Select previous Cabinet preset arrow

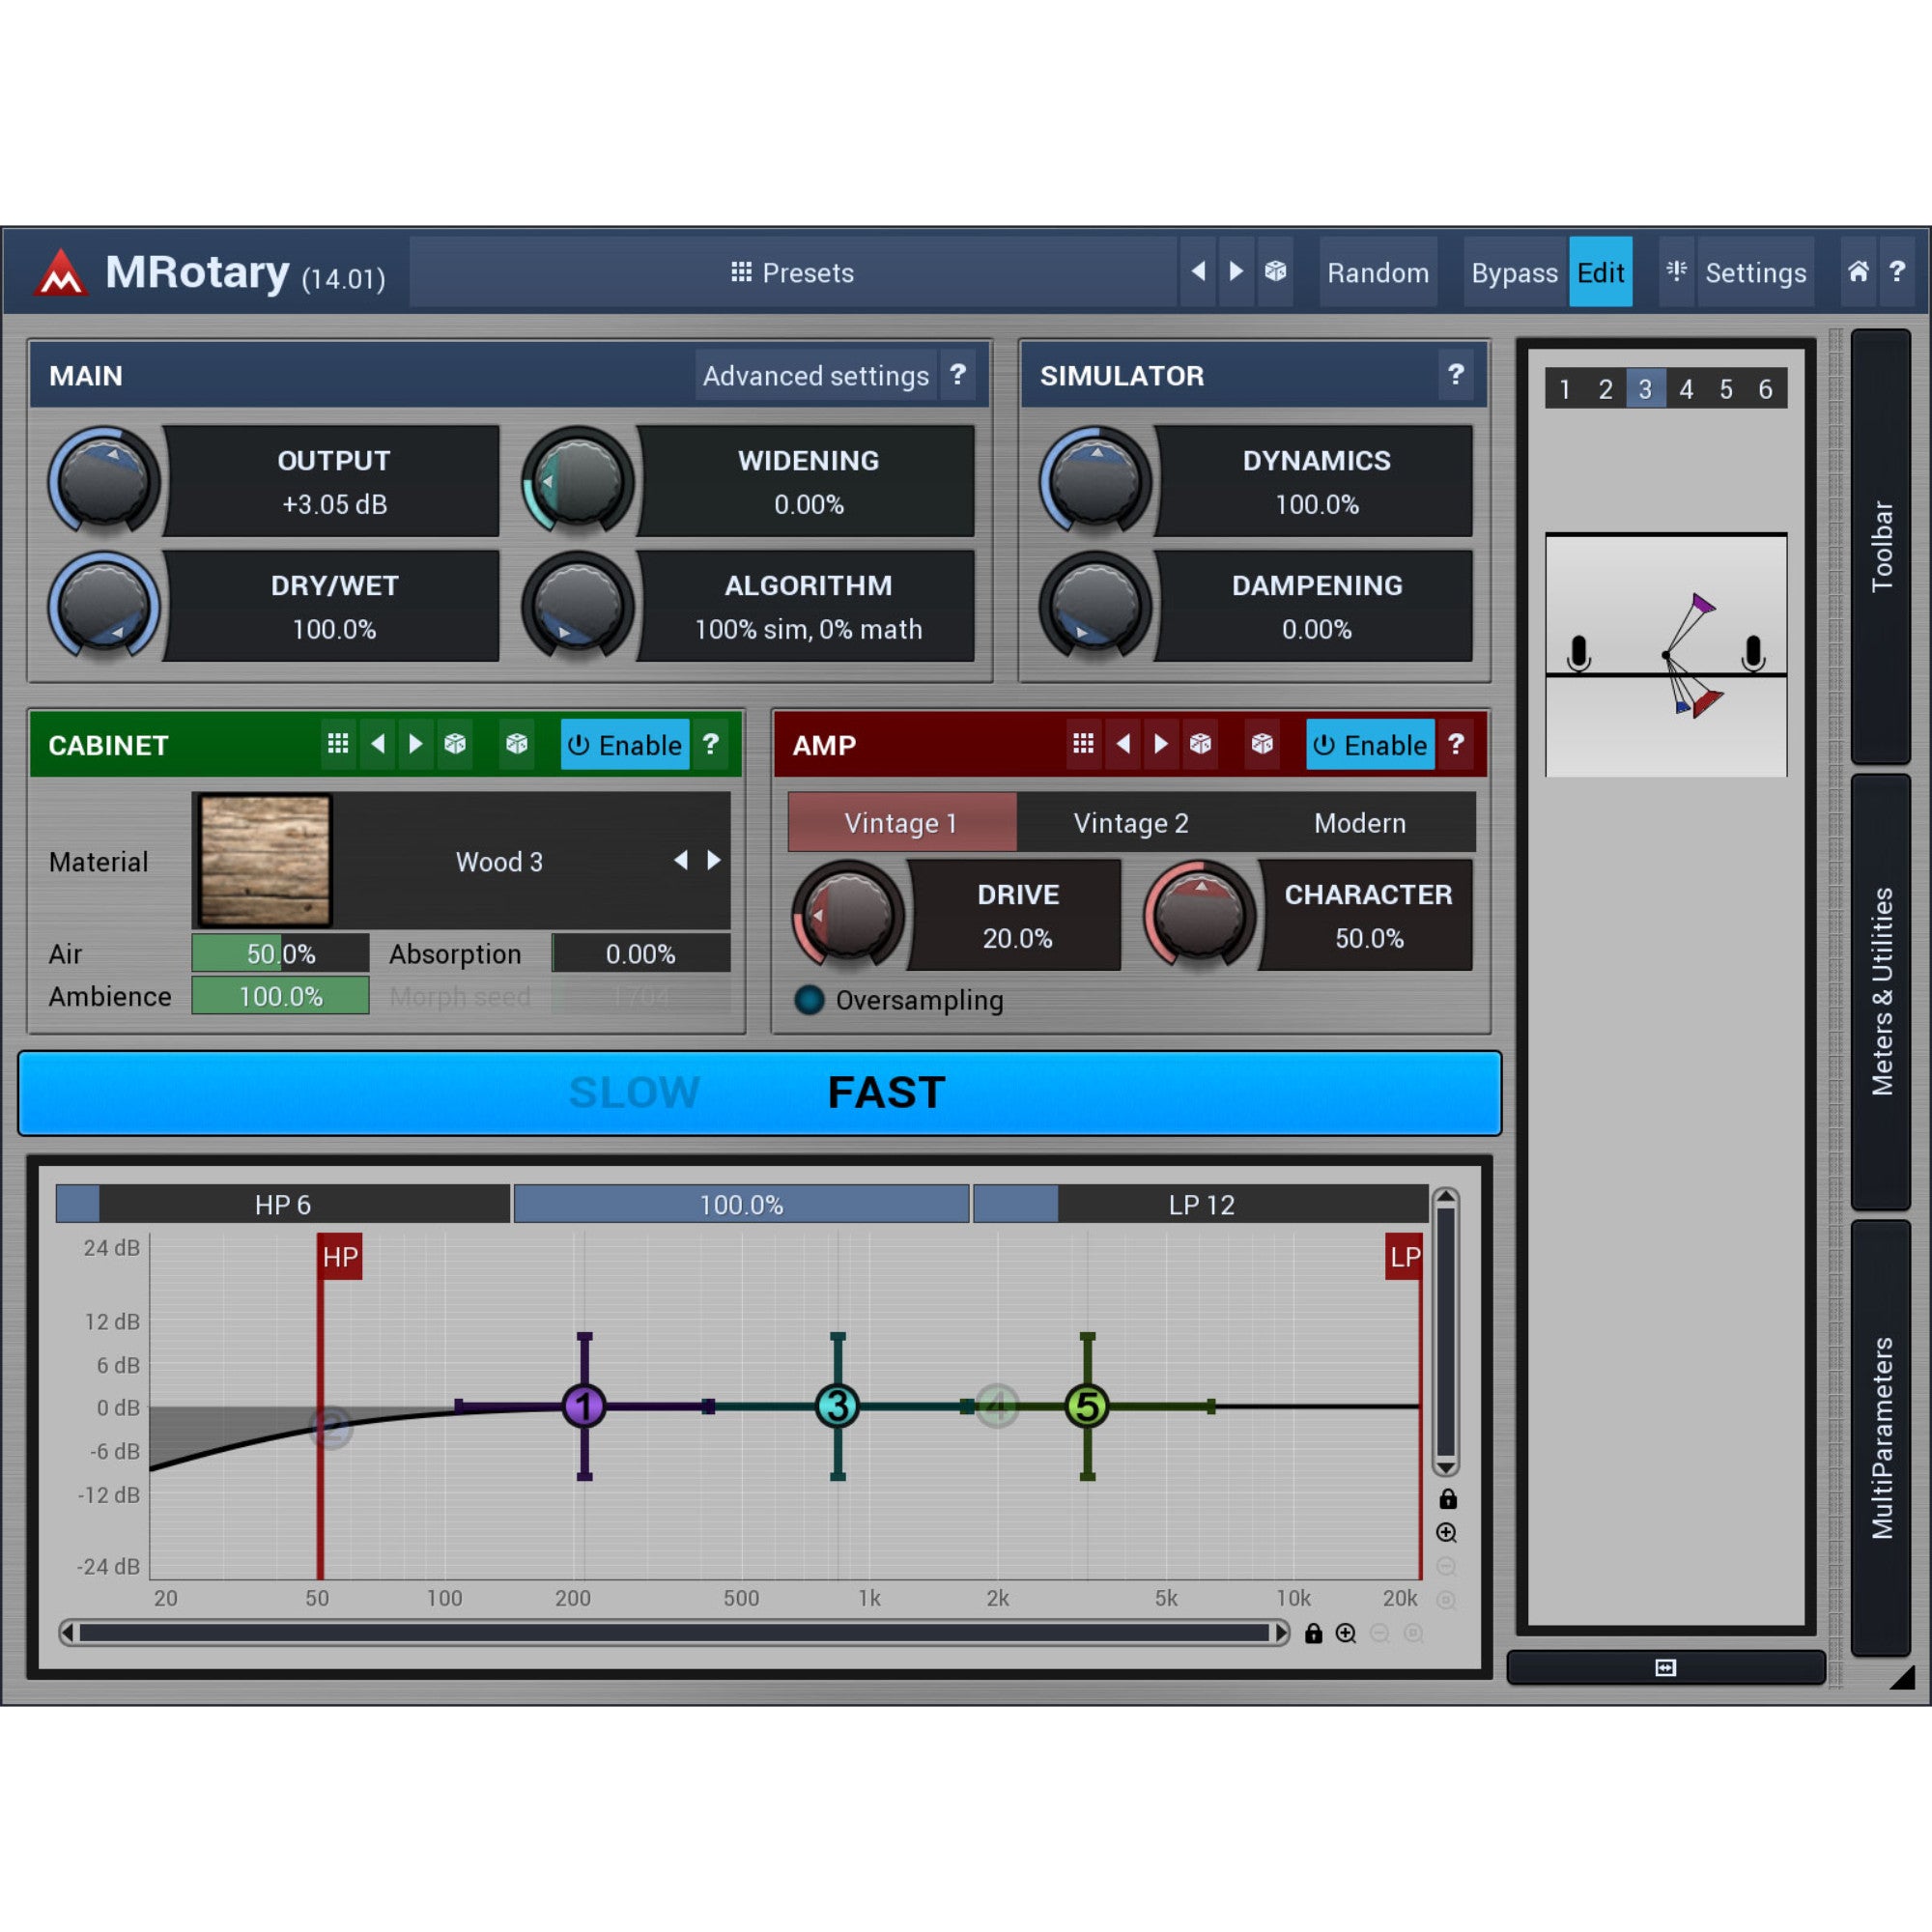coord(377,744)
